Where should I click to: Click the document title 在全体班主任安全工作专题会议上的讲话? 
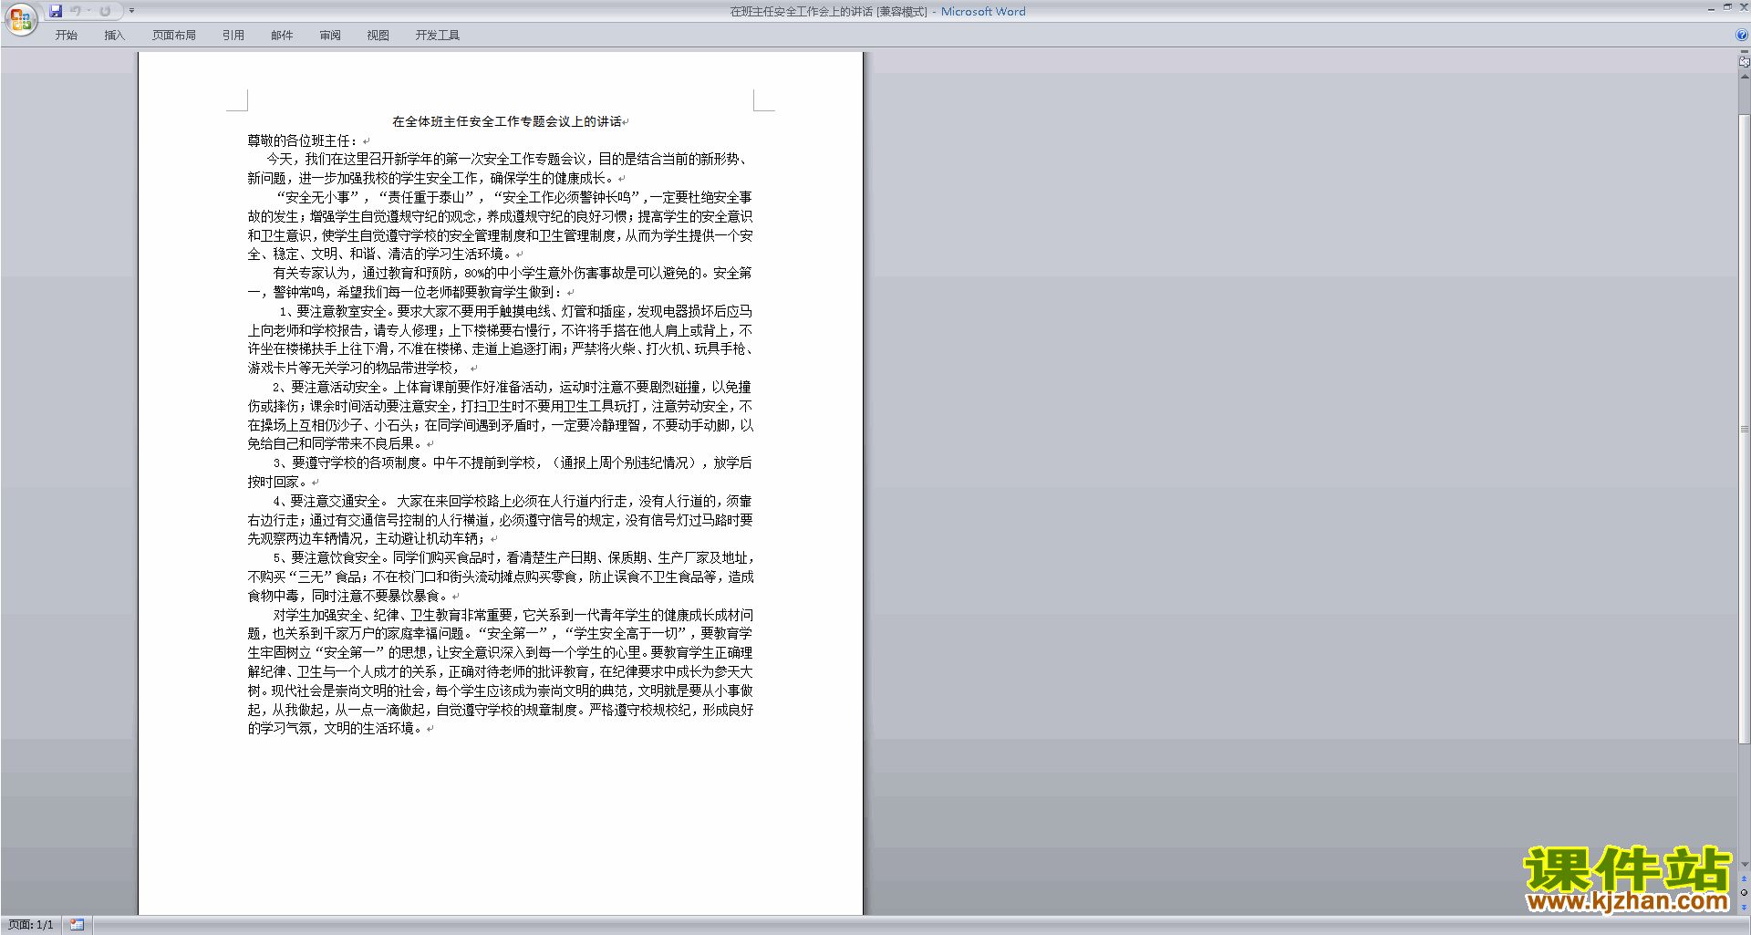pos(507,121)
